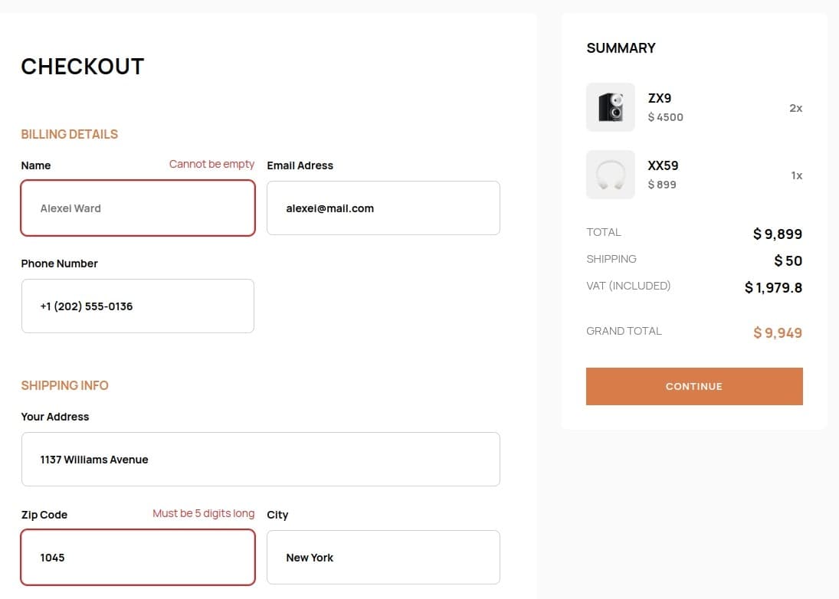Viewport: 839px width, 599px height.
Task: Click the 2x quantity for ZX9
Action: pyautogui.click(x=795, y=108)
